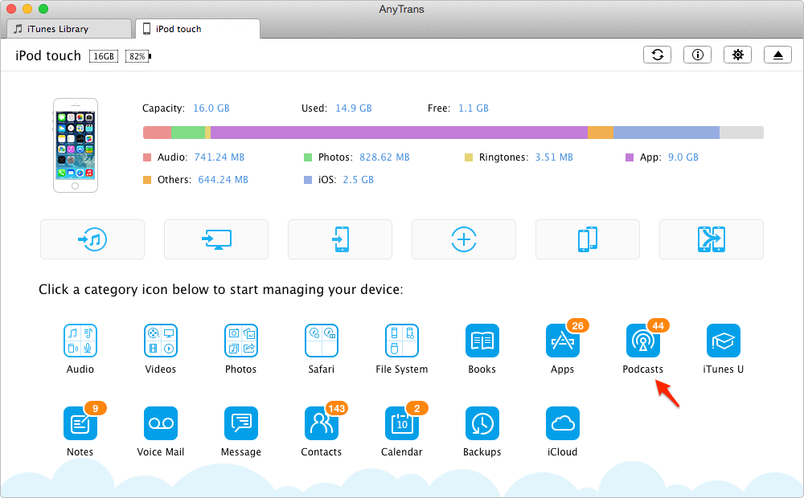The width and height of the screenshot is (804, 498).
Task: Click the merge device shuffle button
Action: pos(712,239)
